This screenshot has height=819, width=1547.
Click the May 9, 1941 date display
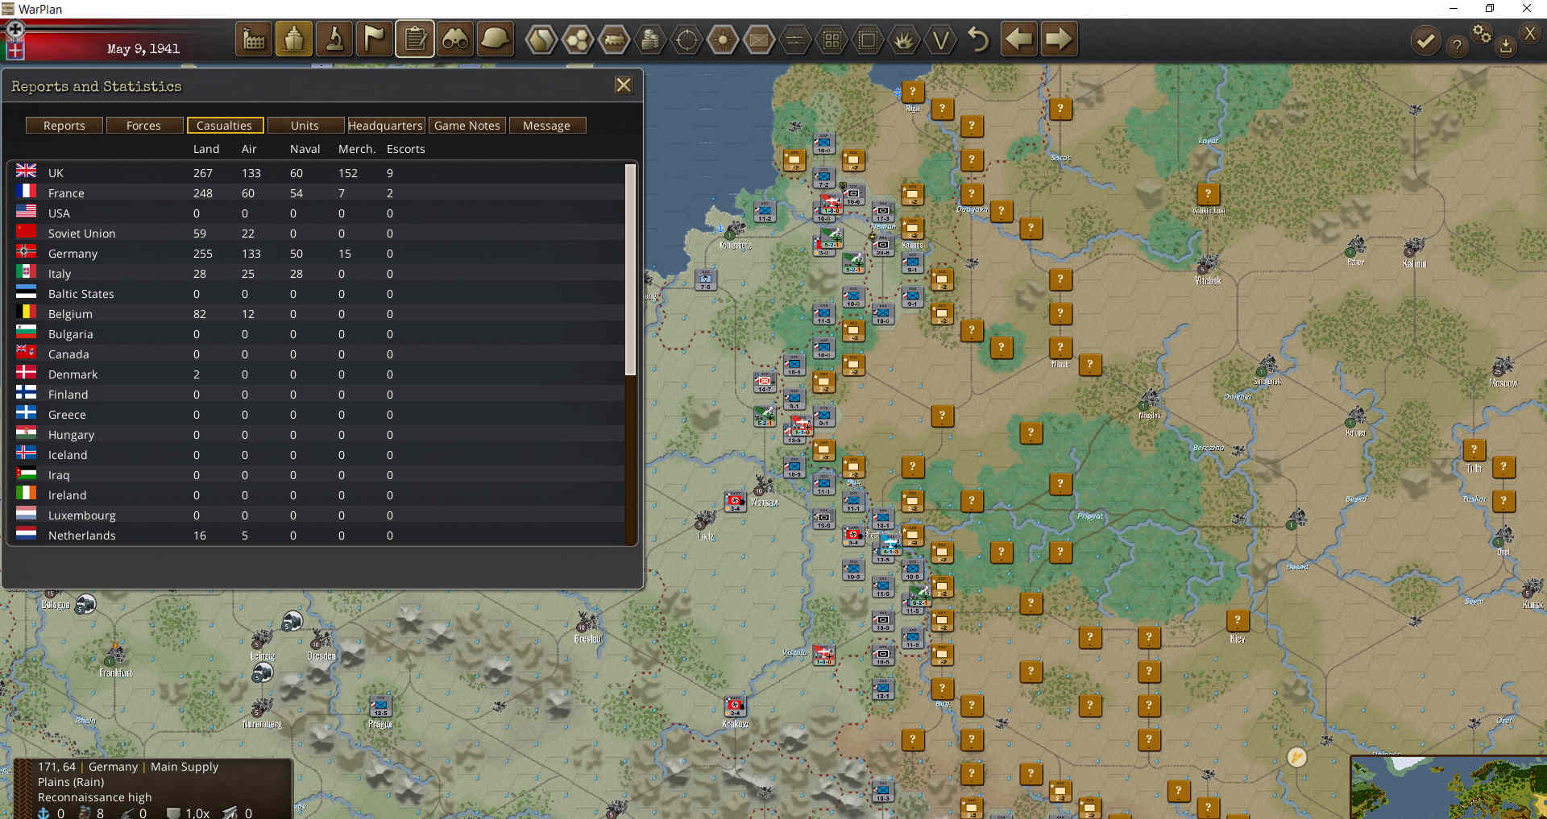143,49
